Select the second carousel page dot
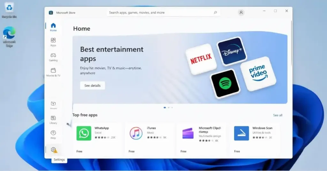The image size is (327, 171). [x=169, y=107]
